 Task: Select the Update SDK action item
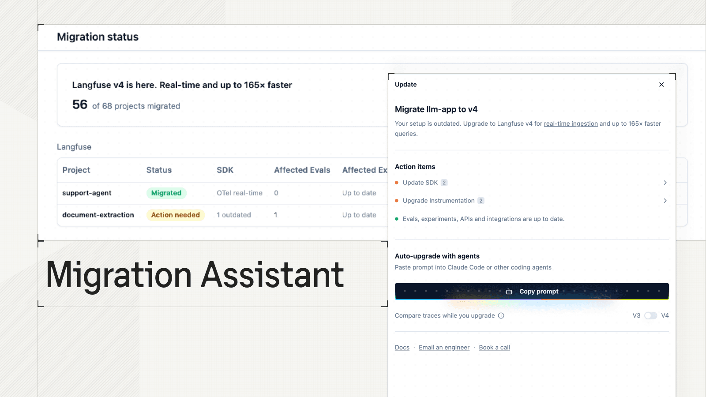(x=532, y=183)
